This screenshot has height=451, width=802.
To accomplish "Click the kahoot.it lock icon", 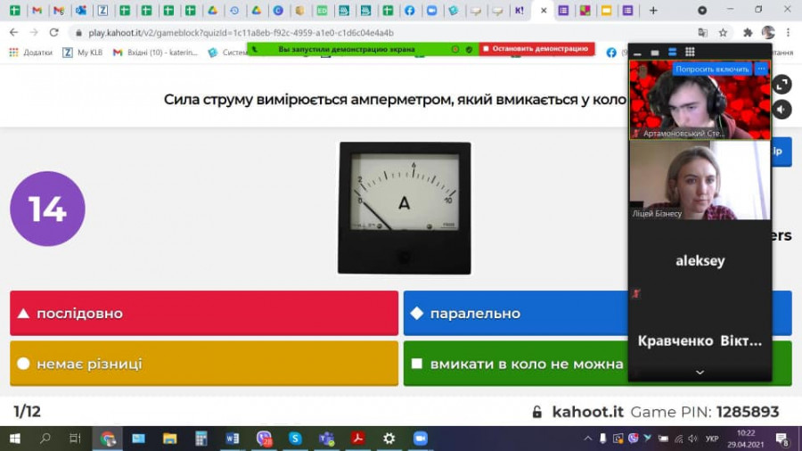I will tap(537, 412).
